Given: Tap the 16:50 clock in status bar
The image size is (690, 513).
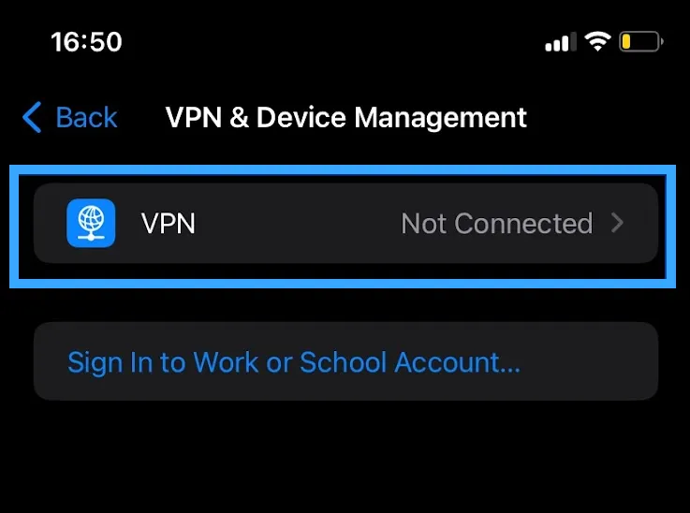Looking at the screenshot, I should (86, 42).
